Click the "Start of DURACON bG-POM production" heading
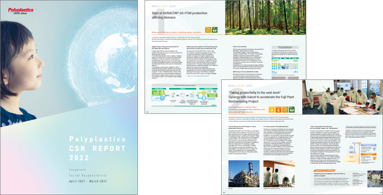This screenshot has height=195, width=383. 179,15
